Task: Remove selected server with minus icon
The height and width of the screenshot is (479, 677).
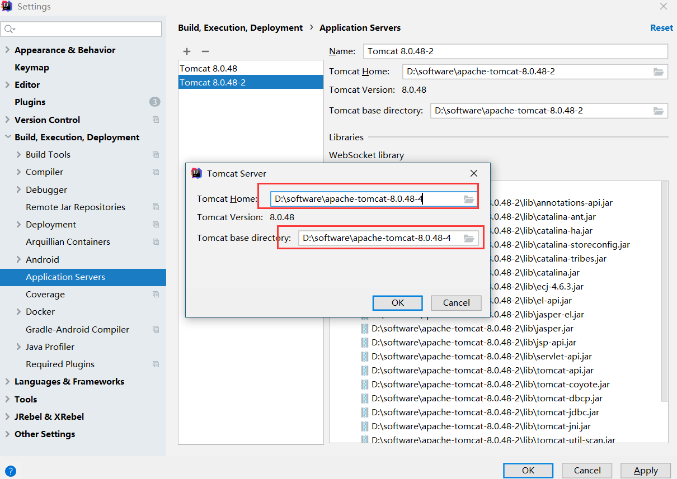Action: (x=205, y=51)
